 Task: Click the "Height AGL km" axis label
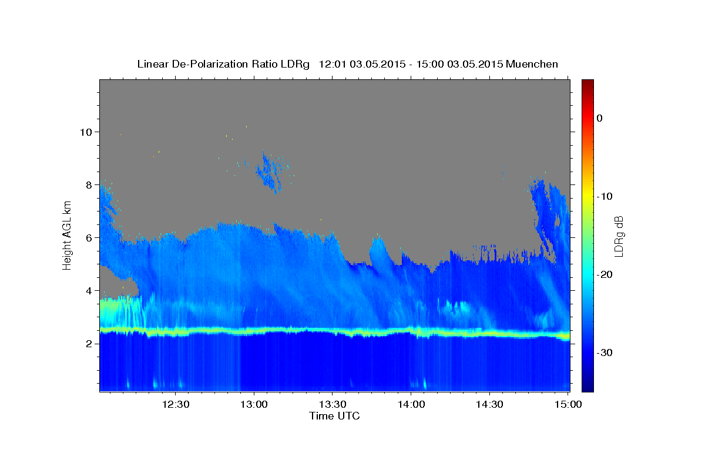pyautogui.click(x=68, y=235)
